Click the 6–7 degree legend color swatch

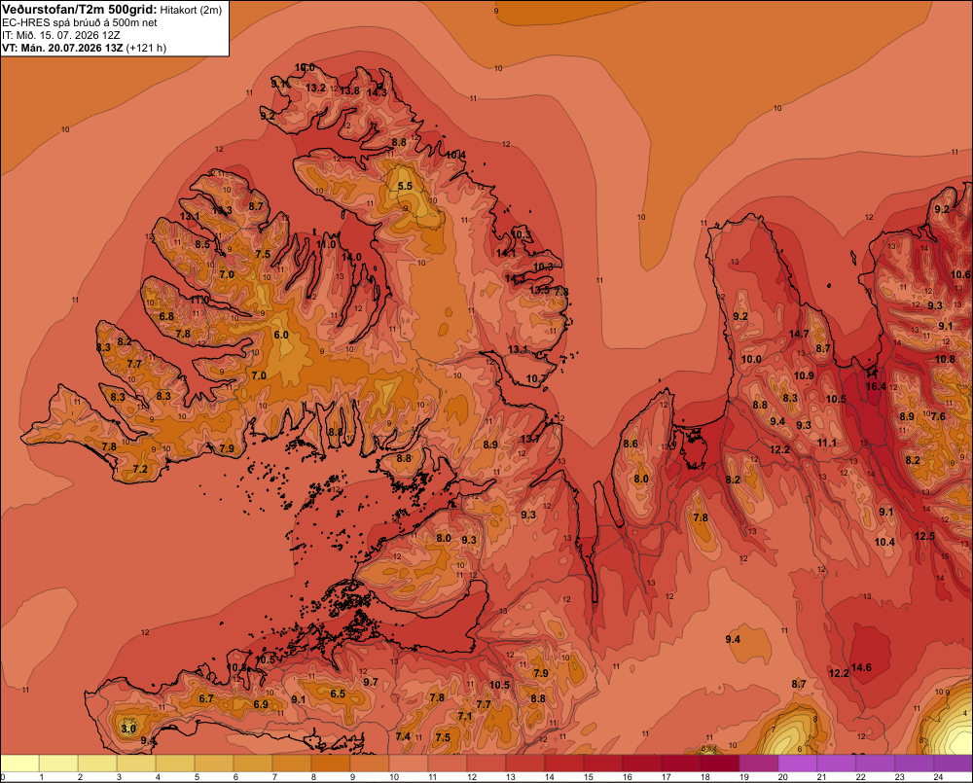pos(253,764)
